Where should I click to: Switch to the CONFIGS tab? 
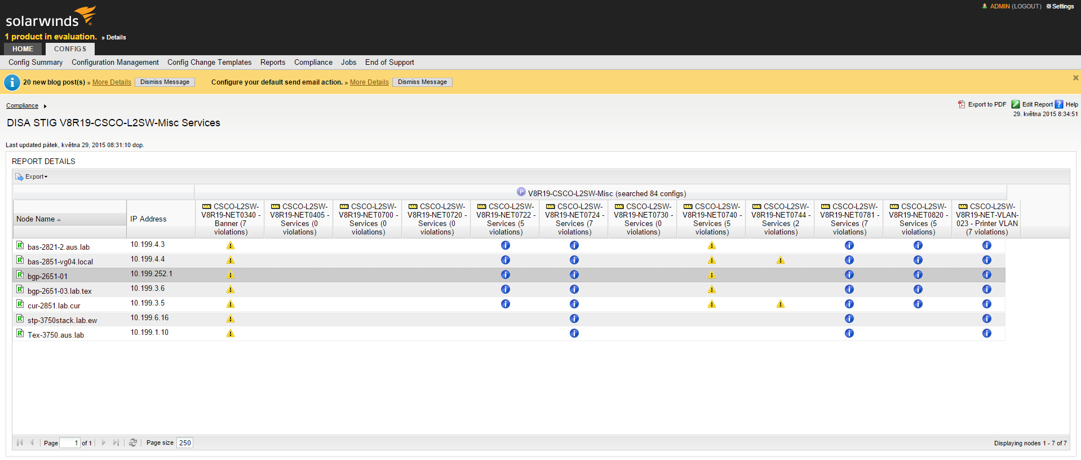tap(70, 49)
